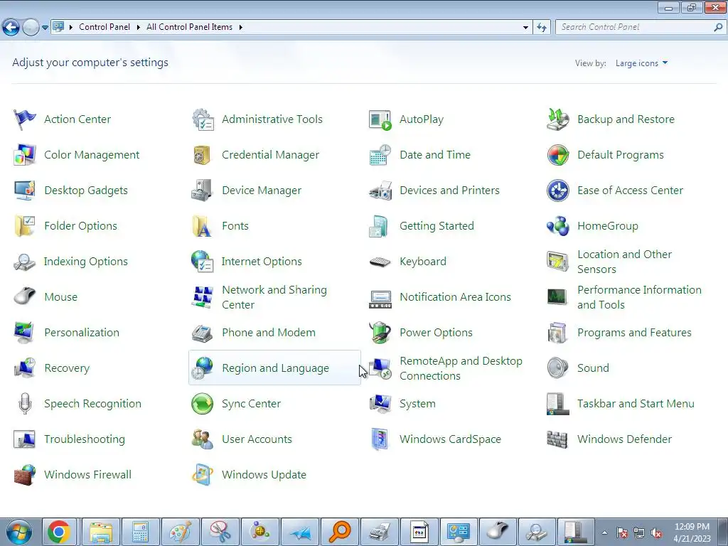Open the Color Management icon

click(24, 155)
